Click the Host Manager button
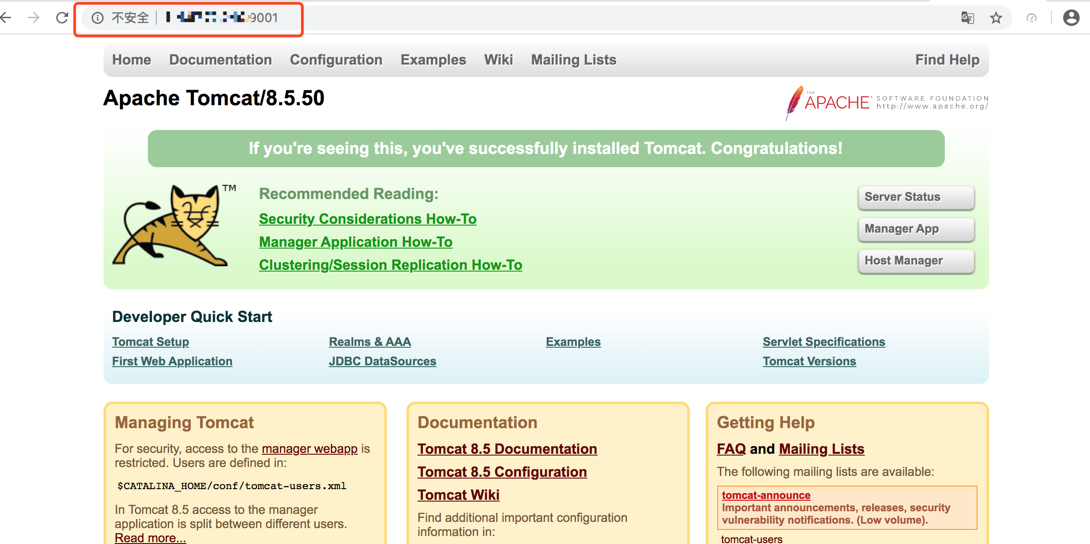The width and height of the screenshot is (1090, 544). click(916, 261)
